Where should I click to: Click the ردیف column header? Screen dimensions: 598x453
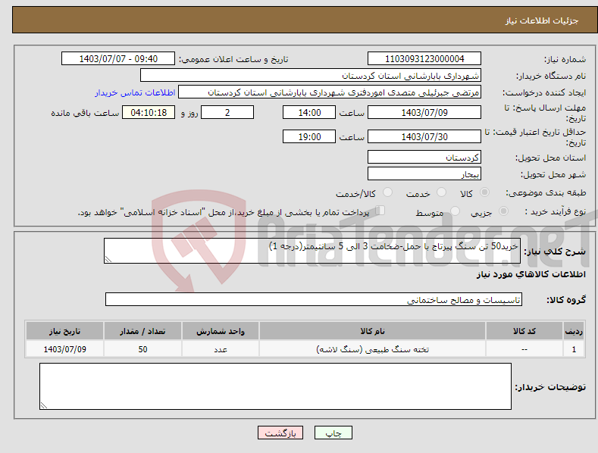point(574,331)
